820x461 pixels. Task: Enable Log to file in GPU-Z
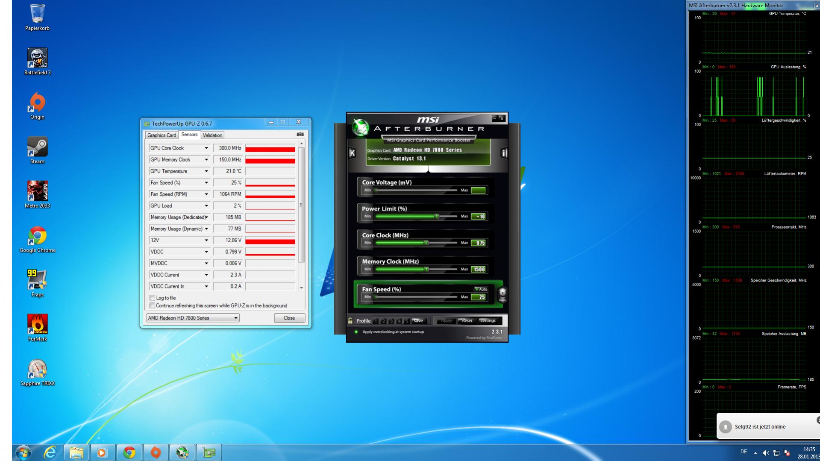coord(152,298)
